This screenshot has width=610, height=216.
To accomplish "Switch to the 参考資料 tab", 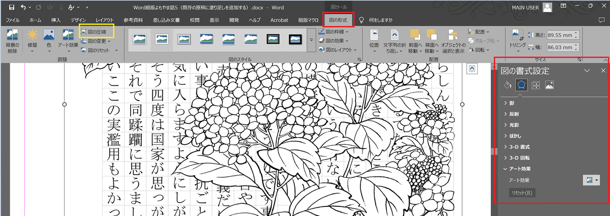I will [x=133, y=20].
